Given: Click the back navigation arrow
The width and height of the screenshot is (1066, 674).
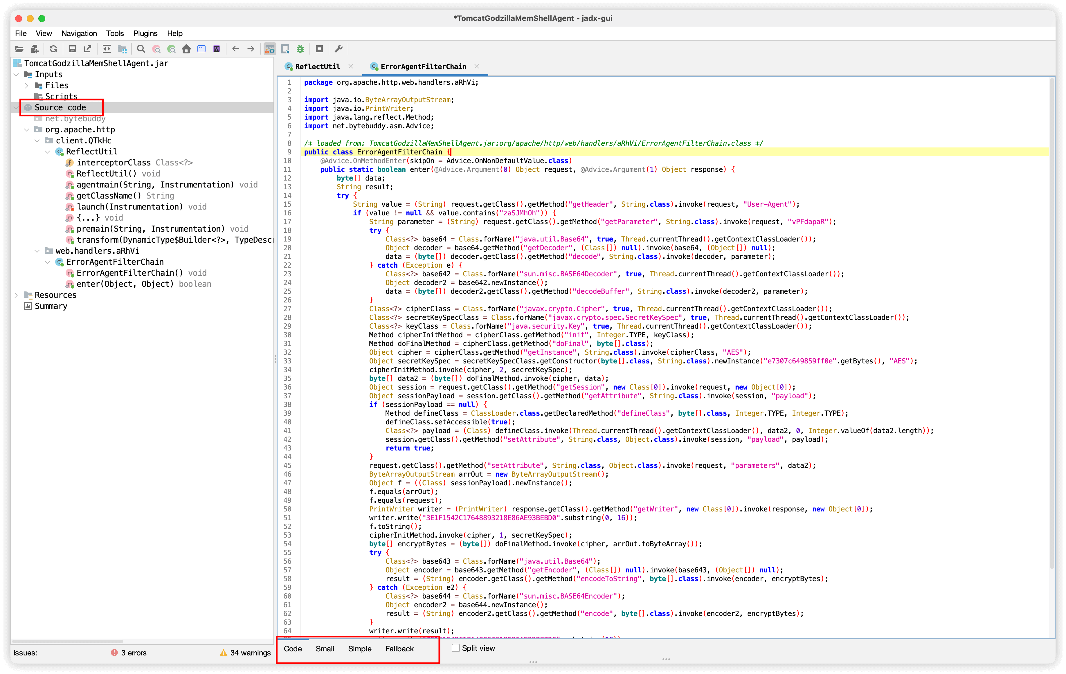Looking at the screenshot, I should 235,49.
